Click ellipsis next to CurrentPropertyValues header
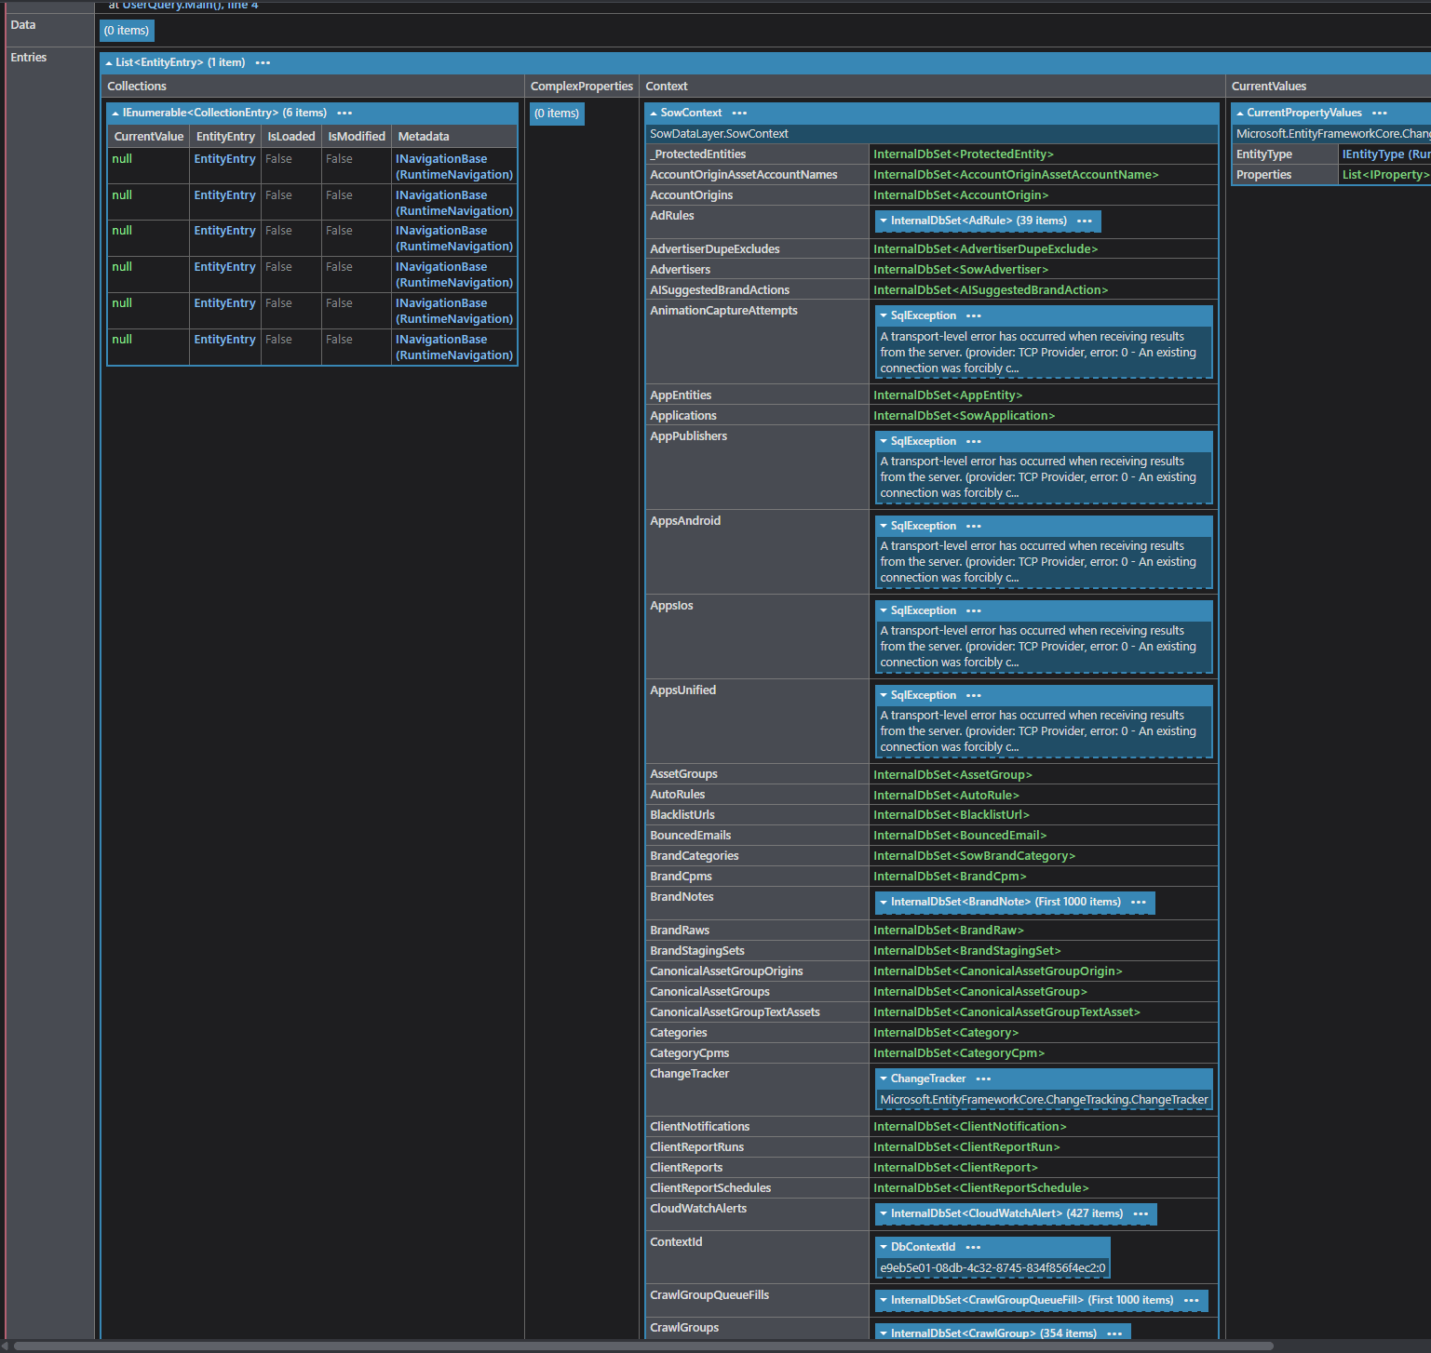This screenshot has width=1431, height=1353. pos(1379,114)
